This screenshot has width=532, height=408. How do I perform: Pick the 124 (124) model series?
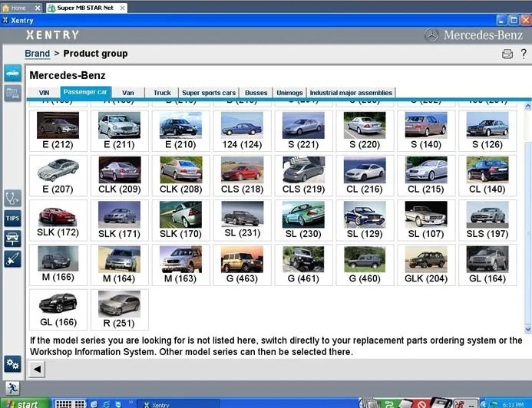click(243, 131)
